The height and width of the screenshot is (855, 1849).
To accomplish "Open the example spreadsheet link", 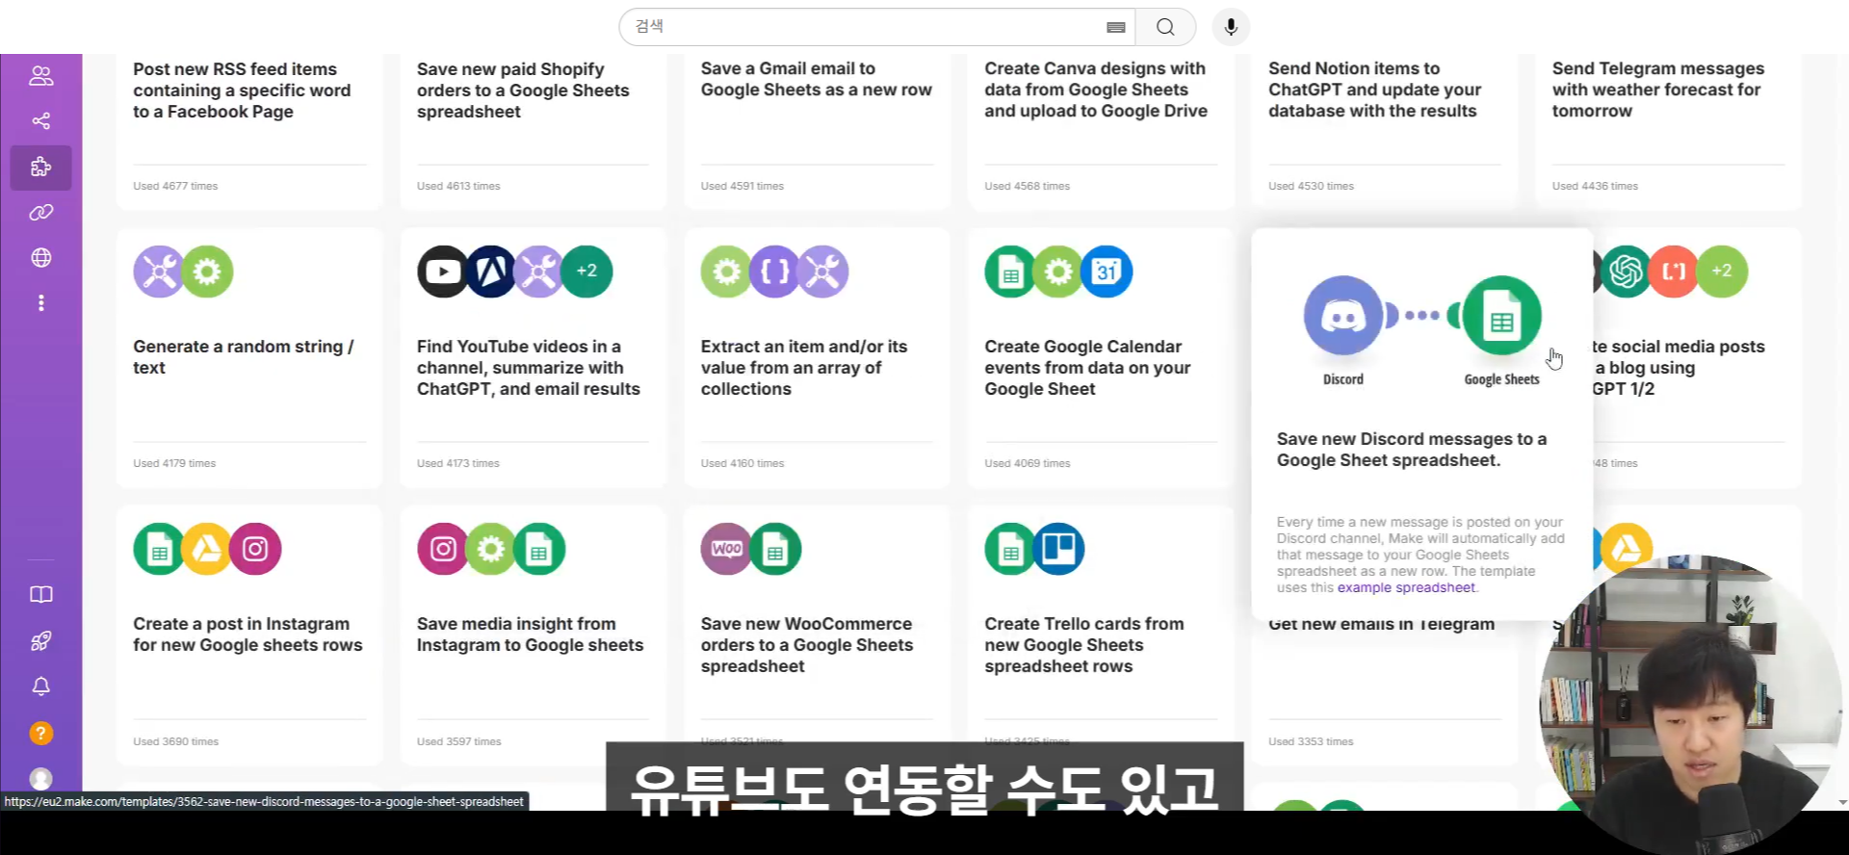I will tap(1406, 587).
